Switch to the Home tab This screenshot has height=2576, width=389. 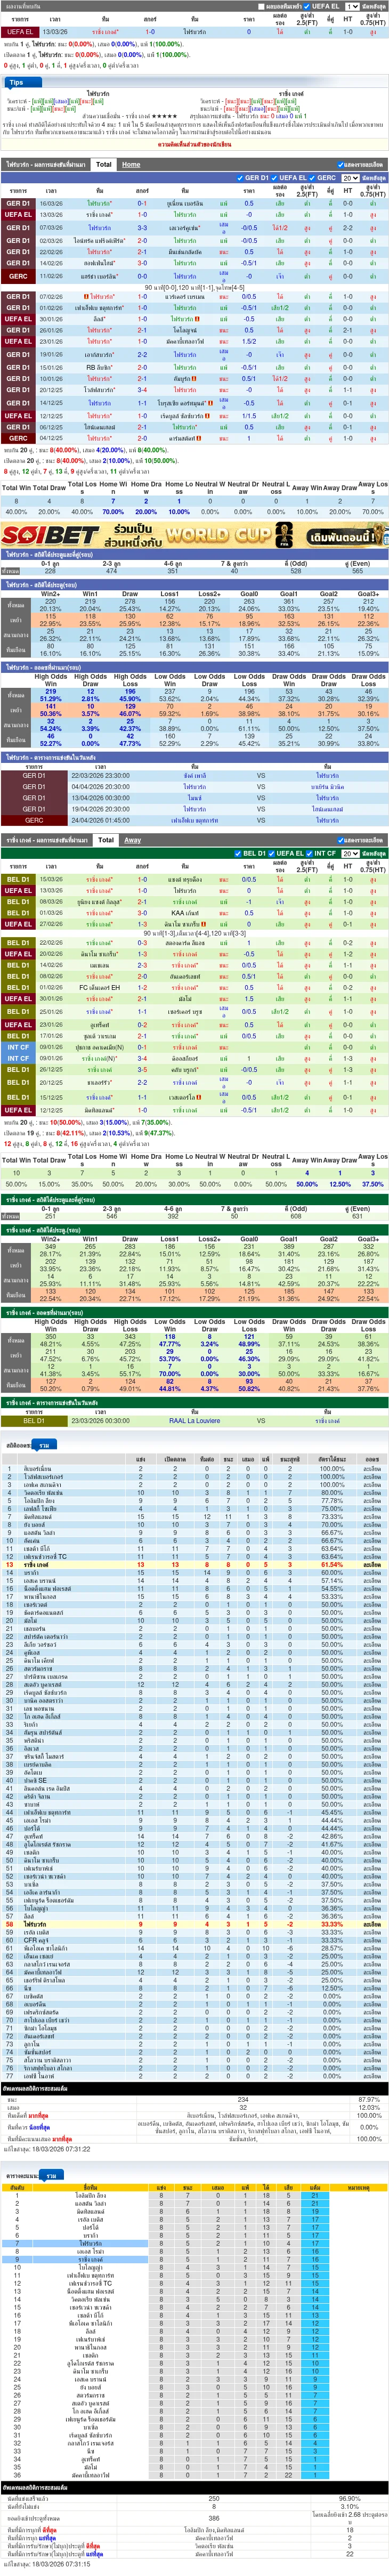coord(131,164)
